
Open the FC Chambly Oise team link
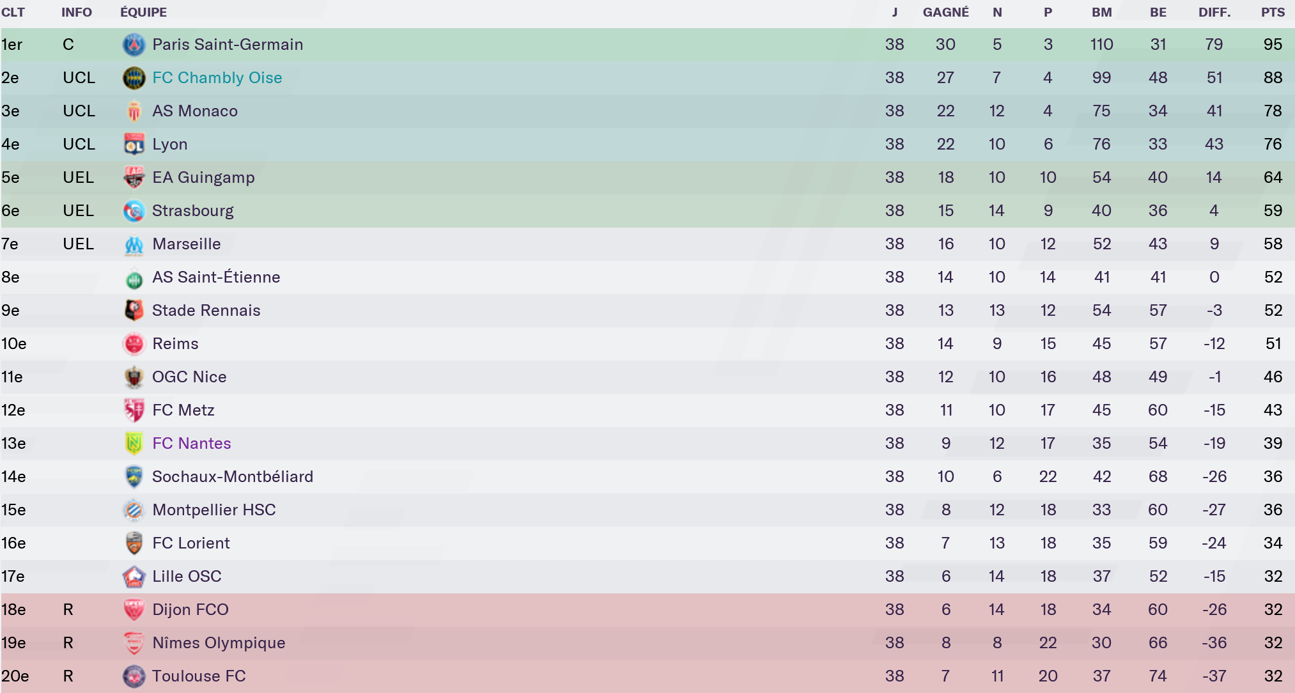tap(217, 78)
